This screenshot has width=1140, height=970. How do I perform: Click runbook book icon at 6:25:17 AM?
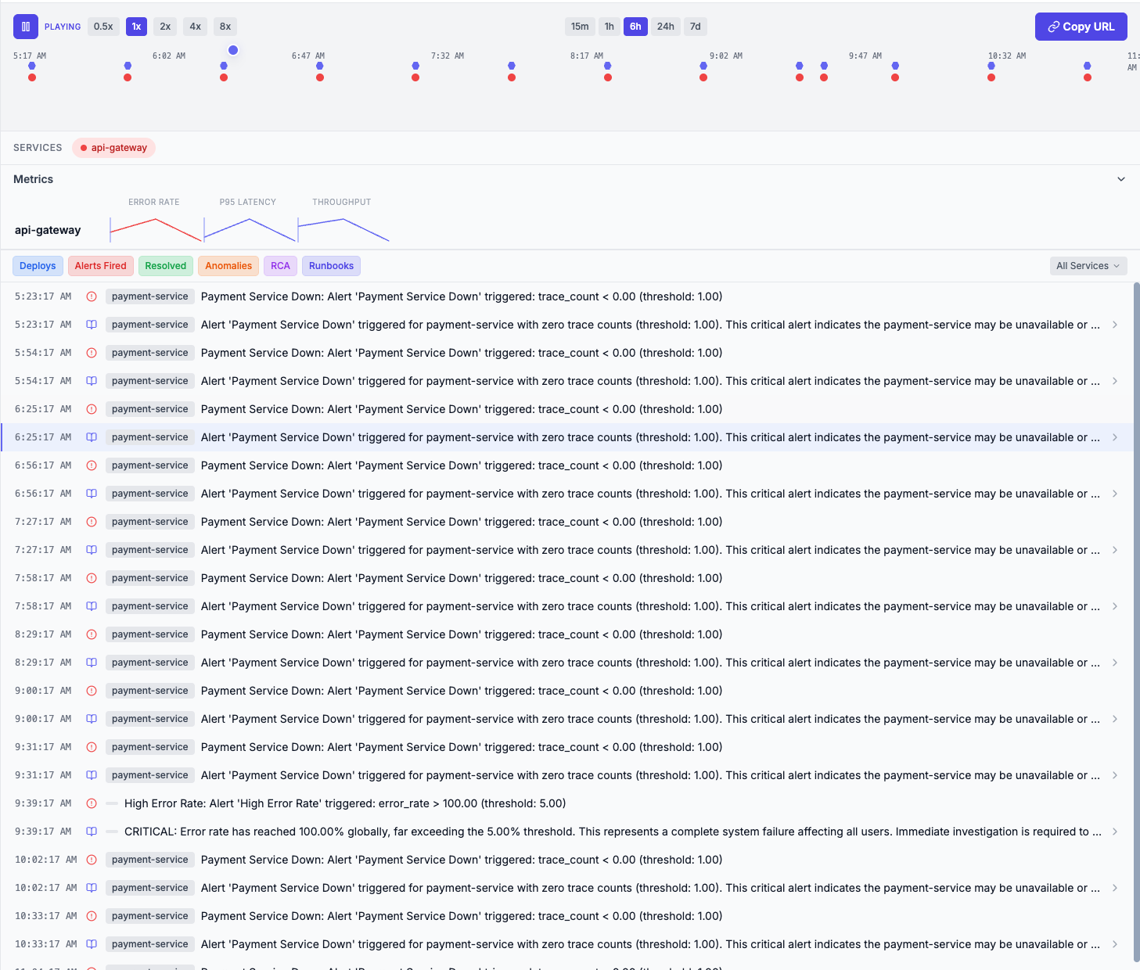(x=92, y=437)
